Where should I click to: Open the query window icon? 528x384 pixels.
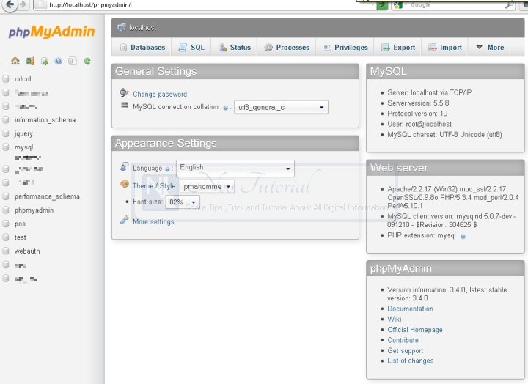tap(45, 61)
